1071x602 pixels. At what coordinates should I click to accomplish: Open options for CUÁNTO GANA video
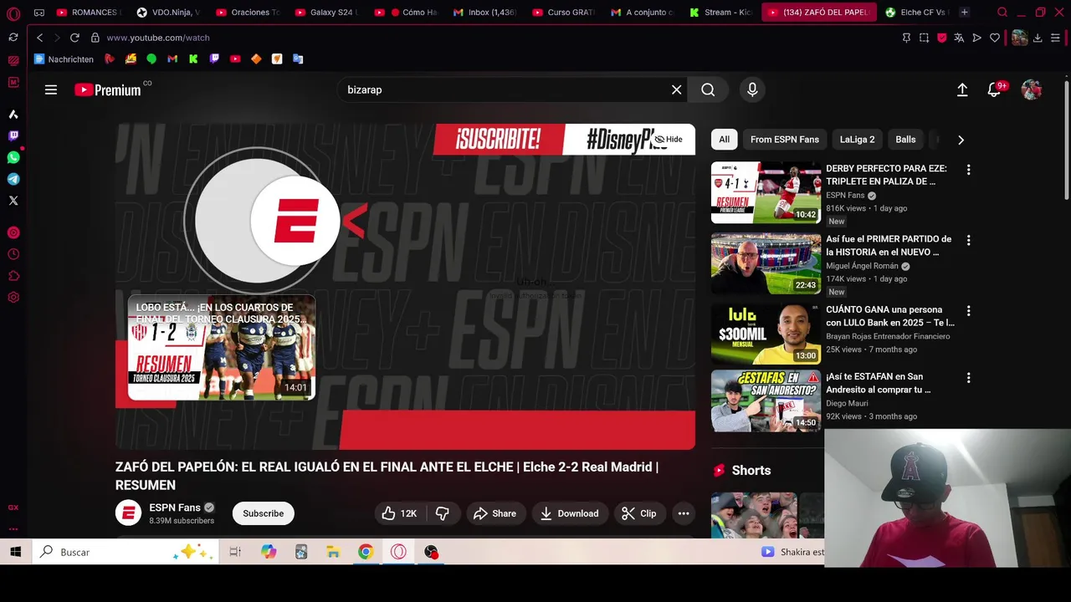[968, 311]
